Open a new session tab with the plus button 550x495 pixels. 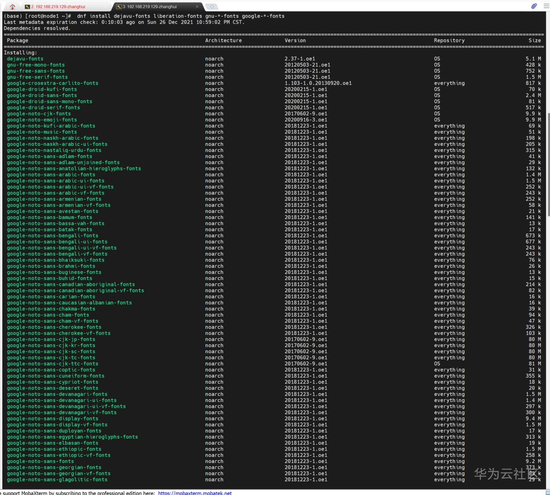[212, 6]
